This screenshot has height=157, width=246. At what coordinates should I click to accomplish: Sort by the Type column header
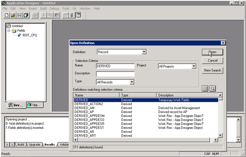click(138, 95)
